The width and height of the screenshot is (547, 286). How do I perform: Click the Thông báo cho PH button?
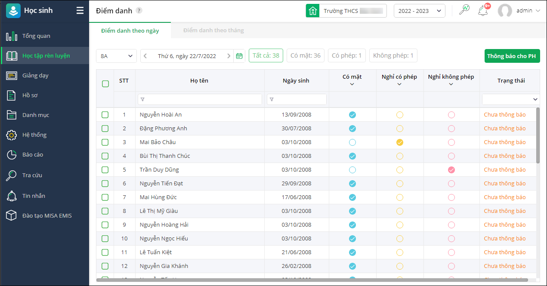click(512, 56)
